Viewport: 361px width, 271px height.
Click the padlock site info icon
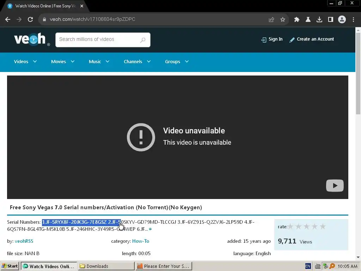click(x=44, y=19)
